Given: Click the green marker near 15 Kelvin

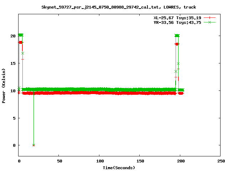Looking at the screenshot, I should coord(178,63).
